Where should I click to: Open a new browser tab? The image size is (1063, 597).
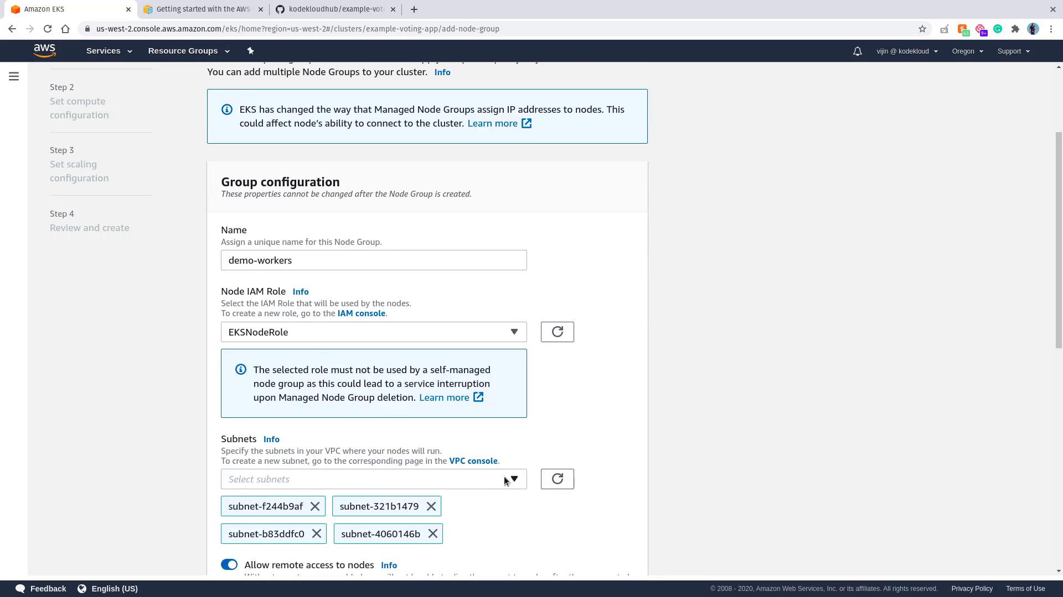[414, 9]
